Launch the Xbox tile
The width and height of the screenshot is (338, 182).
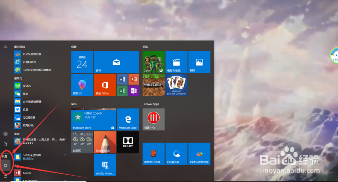click(153, 62)
